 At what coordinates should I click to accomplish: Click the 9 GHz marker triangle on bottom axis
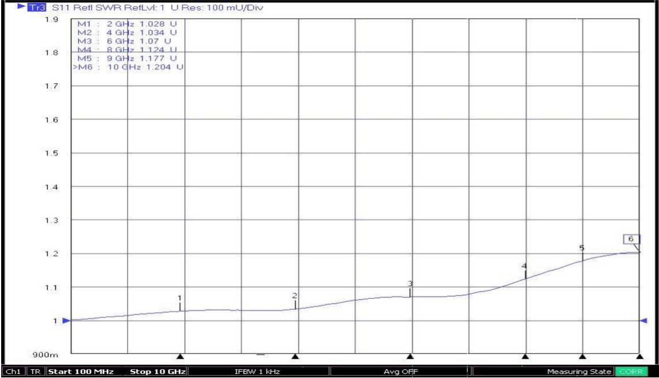coord(582,356)
